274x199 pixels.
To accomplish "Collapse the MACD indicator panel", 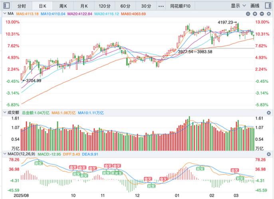I will [4, 154].
